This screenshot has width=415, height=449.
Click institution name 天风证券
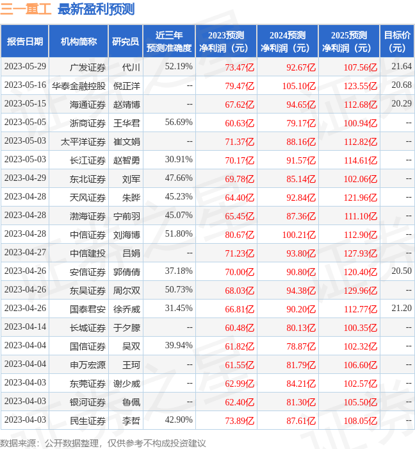pos(88,198)
